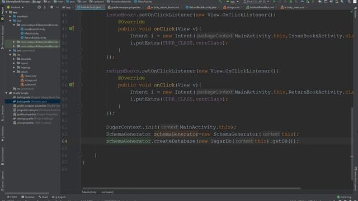Click the build hammer icon in top toolbar

(x=220, y=2)
